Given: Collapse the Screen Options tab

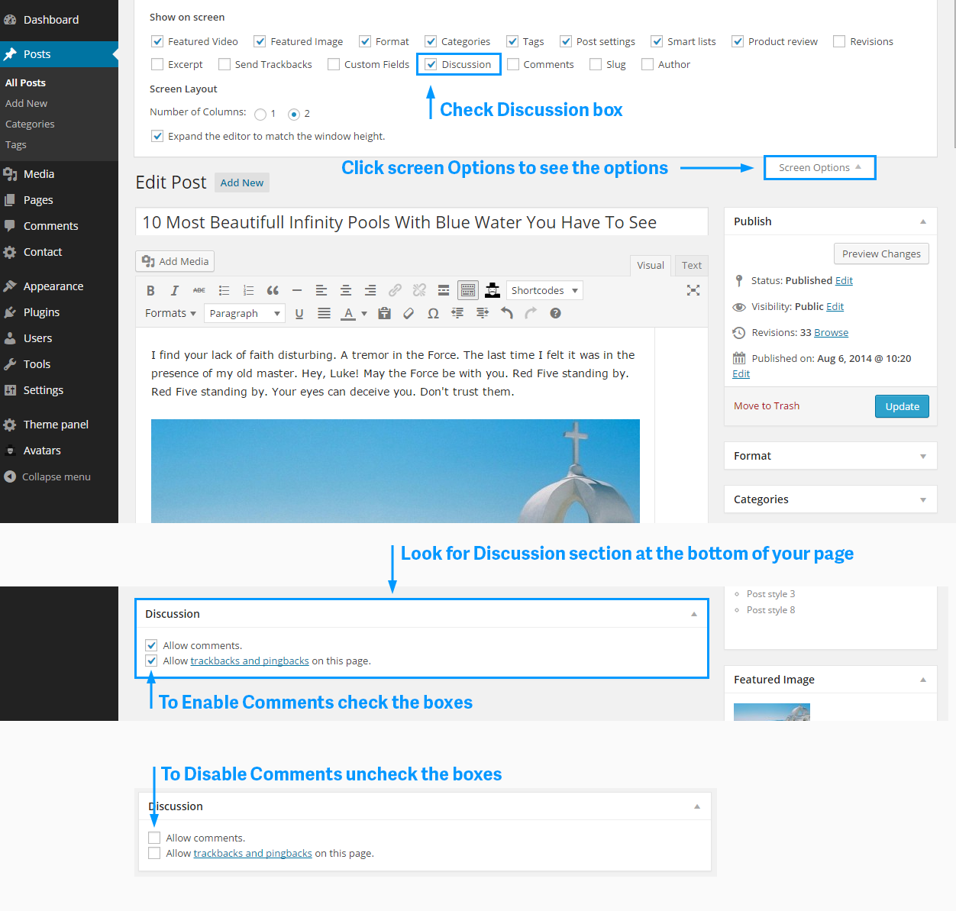Looking at the screenshot, I should tap(820, 167).
